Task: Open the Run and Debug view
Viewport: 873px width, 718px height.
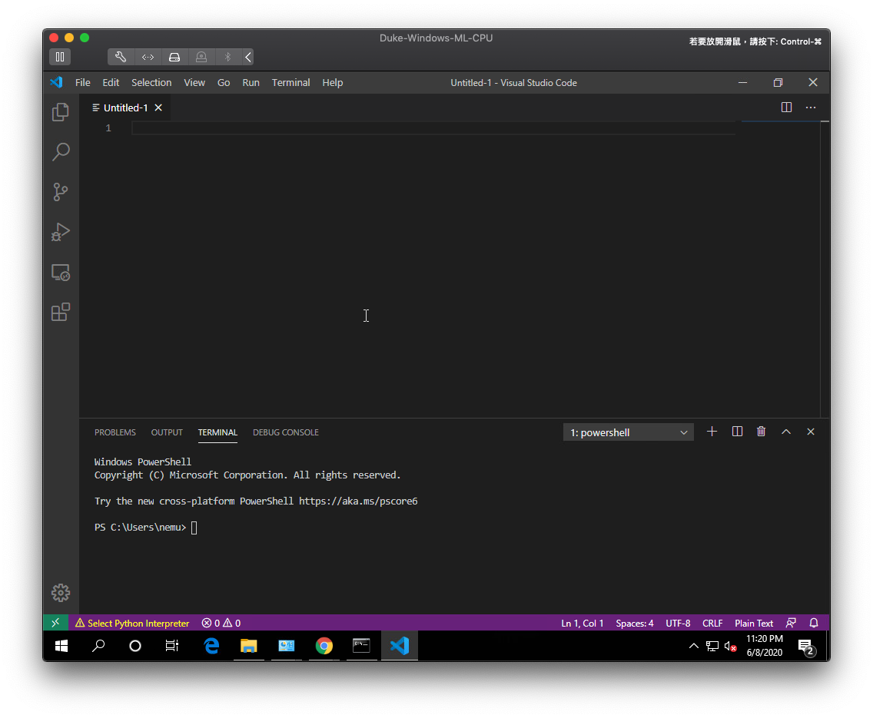Action: pos(60,232)
